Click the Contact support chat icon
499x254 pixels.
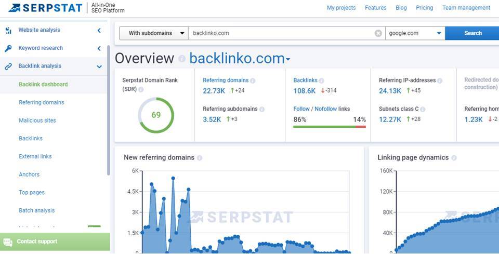pos(8,242)
